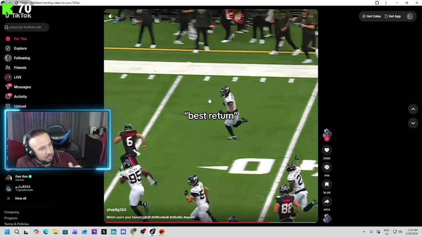Click the Activity chat icon

(x=8, y=97)
